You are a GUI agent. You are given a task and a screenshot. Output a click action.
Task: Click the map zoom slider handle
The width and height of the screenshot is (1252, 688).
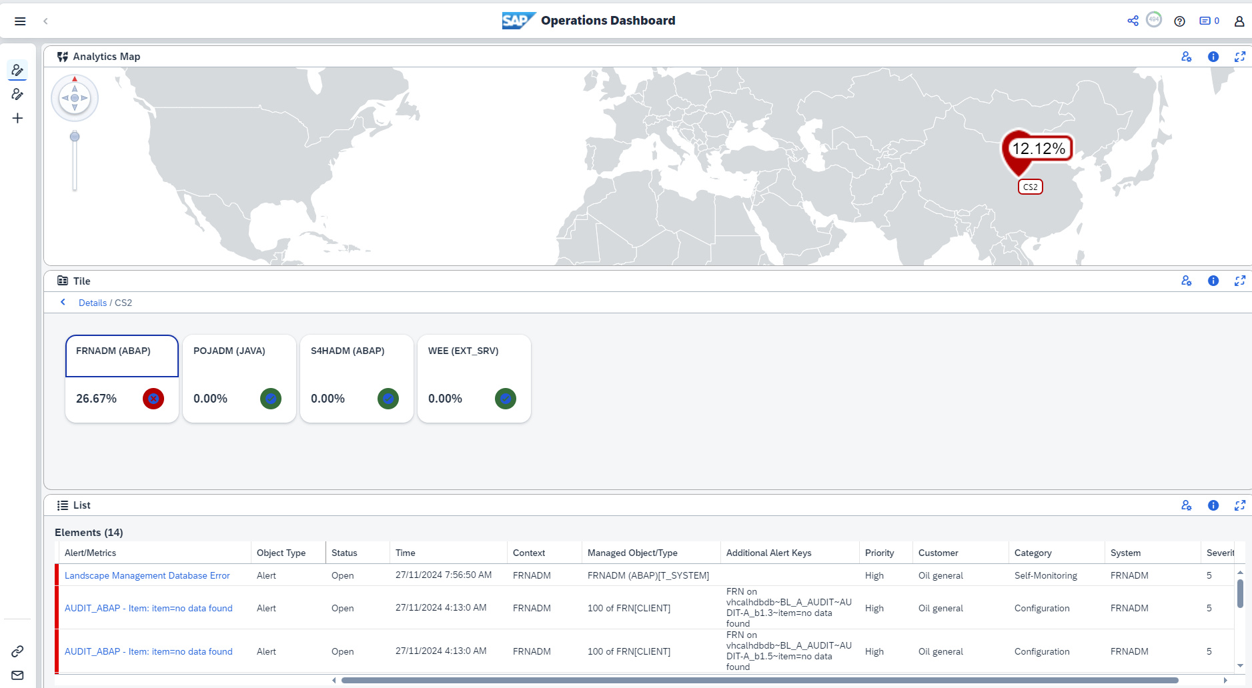[x=75, y=137]
